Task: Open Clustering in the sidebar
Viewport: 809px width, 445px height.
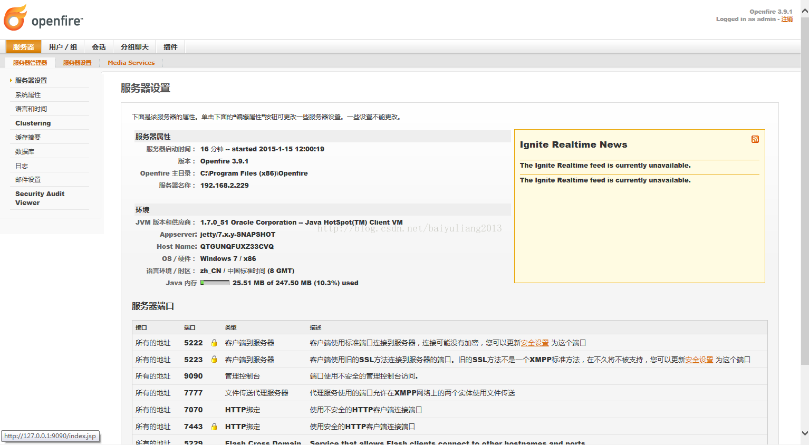Action: 33,123
